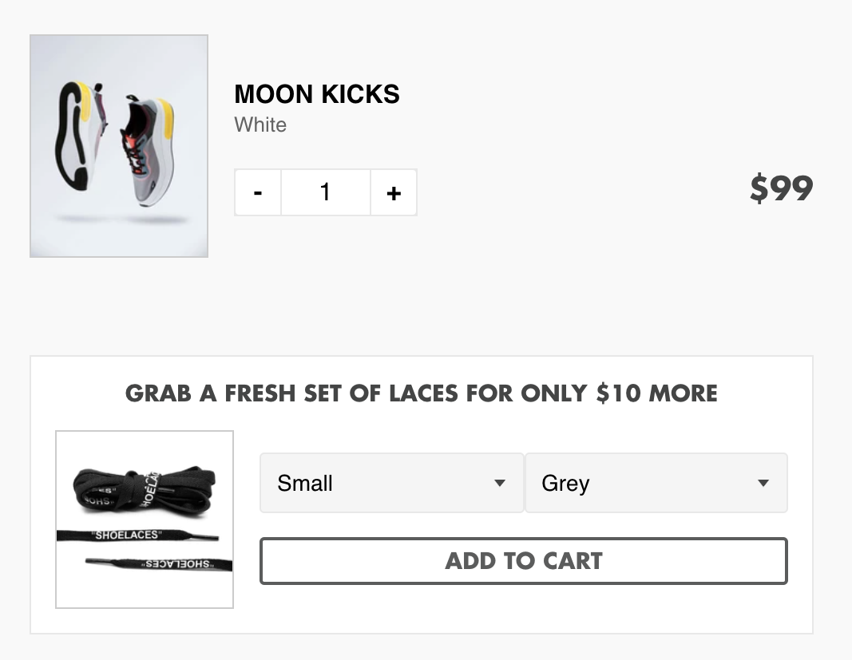
Task: Click the Moon Kicks product title
Action: tap(317, 94)
